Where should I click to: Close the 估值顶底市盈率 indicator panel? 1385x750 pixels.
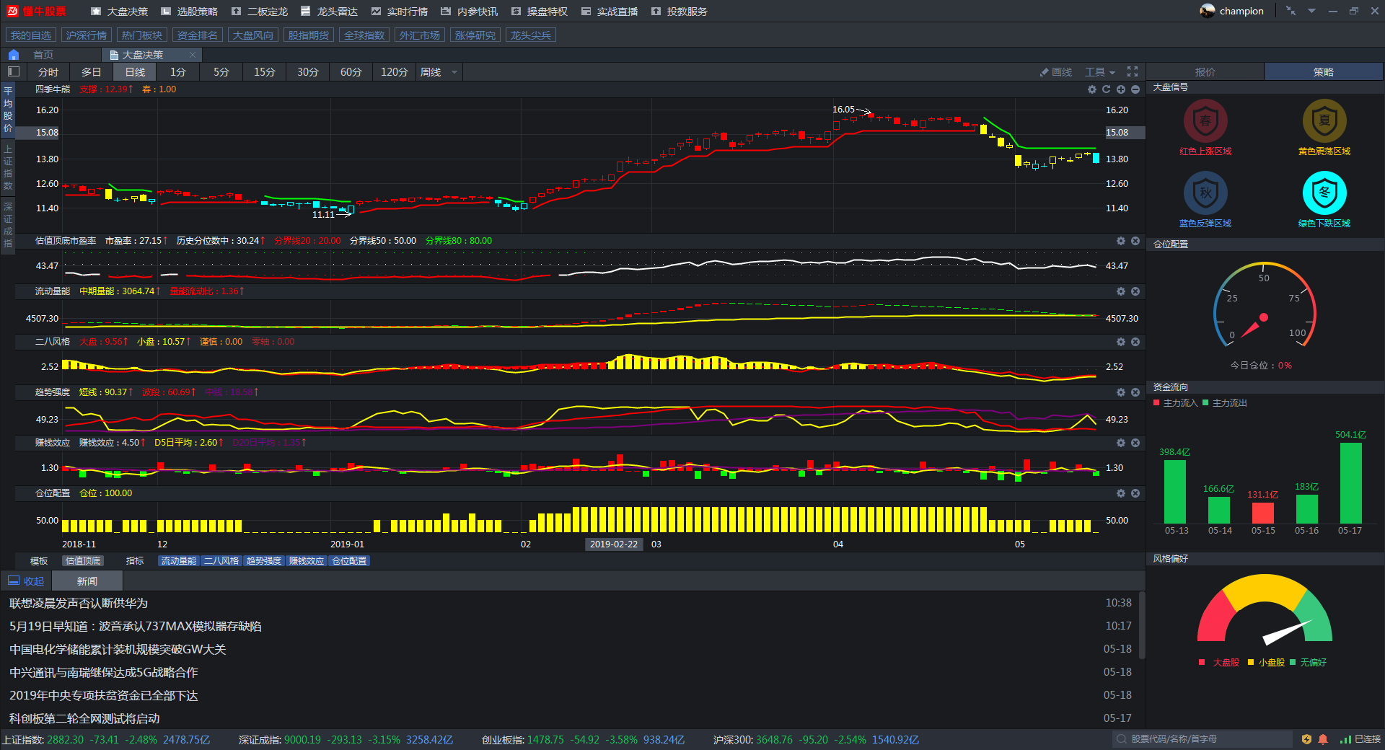(x=1135, y=241)
